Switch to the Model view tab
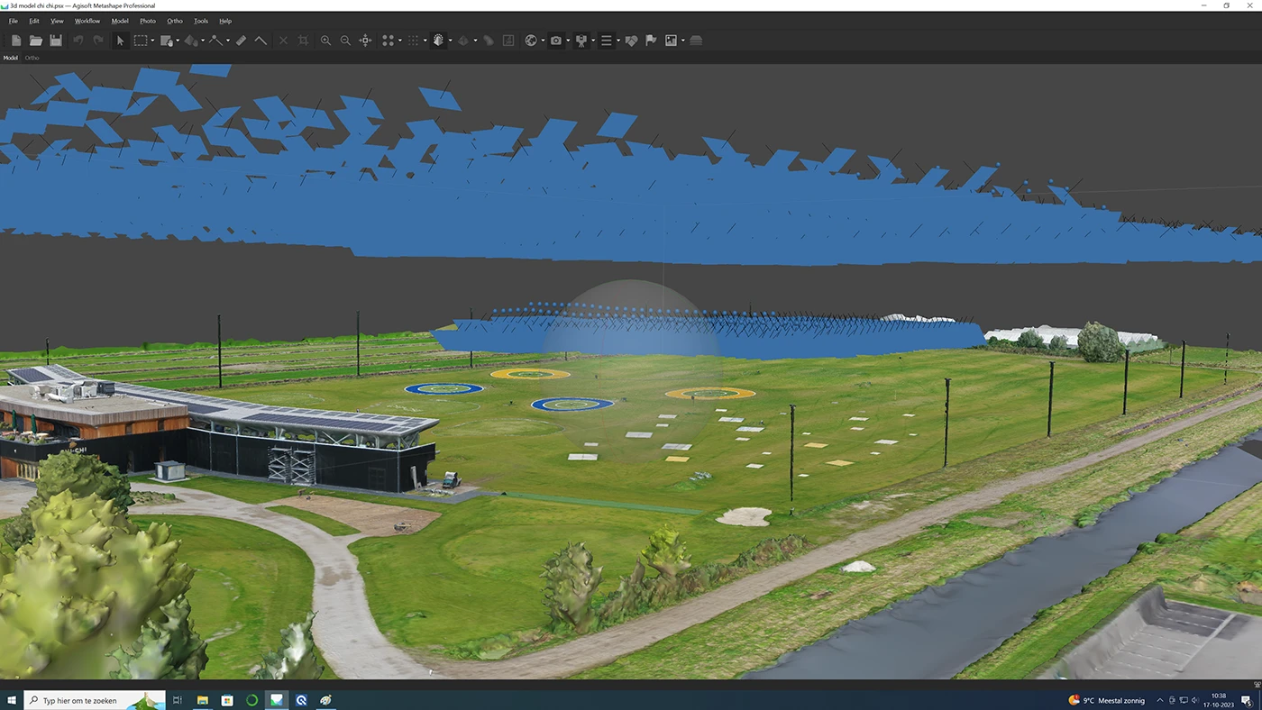Screen dimensions: 1262x710 [x=11, y=58]
